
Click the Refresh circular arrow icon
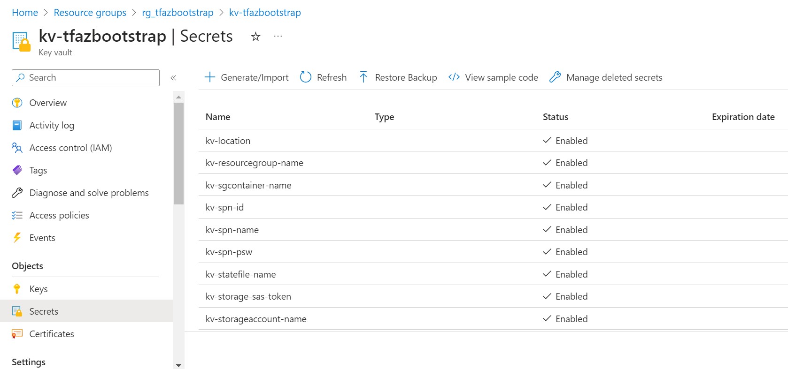[306, 77]
